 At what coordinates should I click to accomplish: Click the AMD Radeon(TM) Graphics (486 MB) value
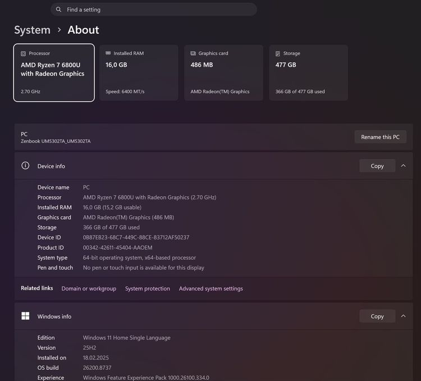coord(129,217)
